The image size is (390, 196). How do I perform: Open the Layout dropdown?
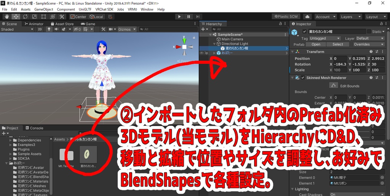(376, 17)
